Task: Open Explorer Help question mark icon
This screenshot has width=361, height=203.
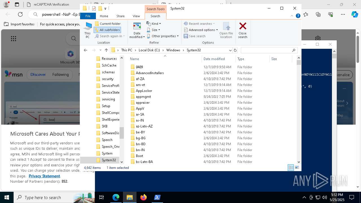Action: point(298,16)
